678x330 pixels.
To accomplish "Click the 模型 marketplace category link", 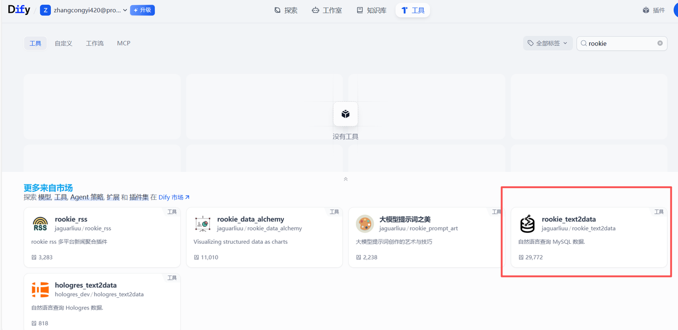I will (44, 197).
